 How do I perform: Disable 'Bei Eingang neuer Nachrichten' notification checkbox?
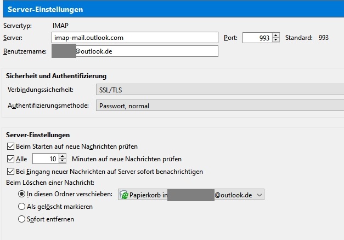(x=11, y=172)
